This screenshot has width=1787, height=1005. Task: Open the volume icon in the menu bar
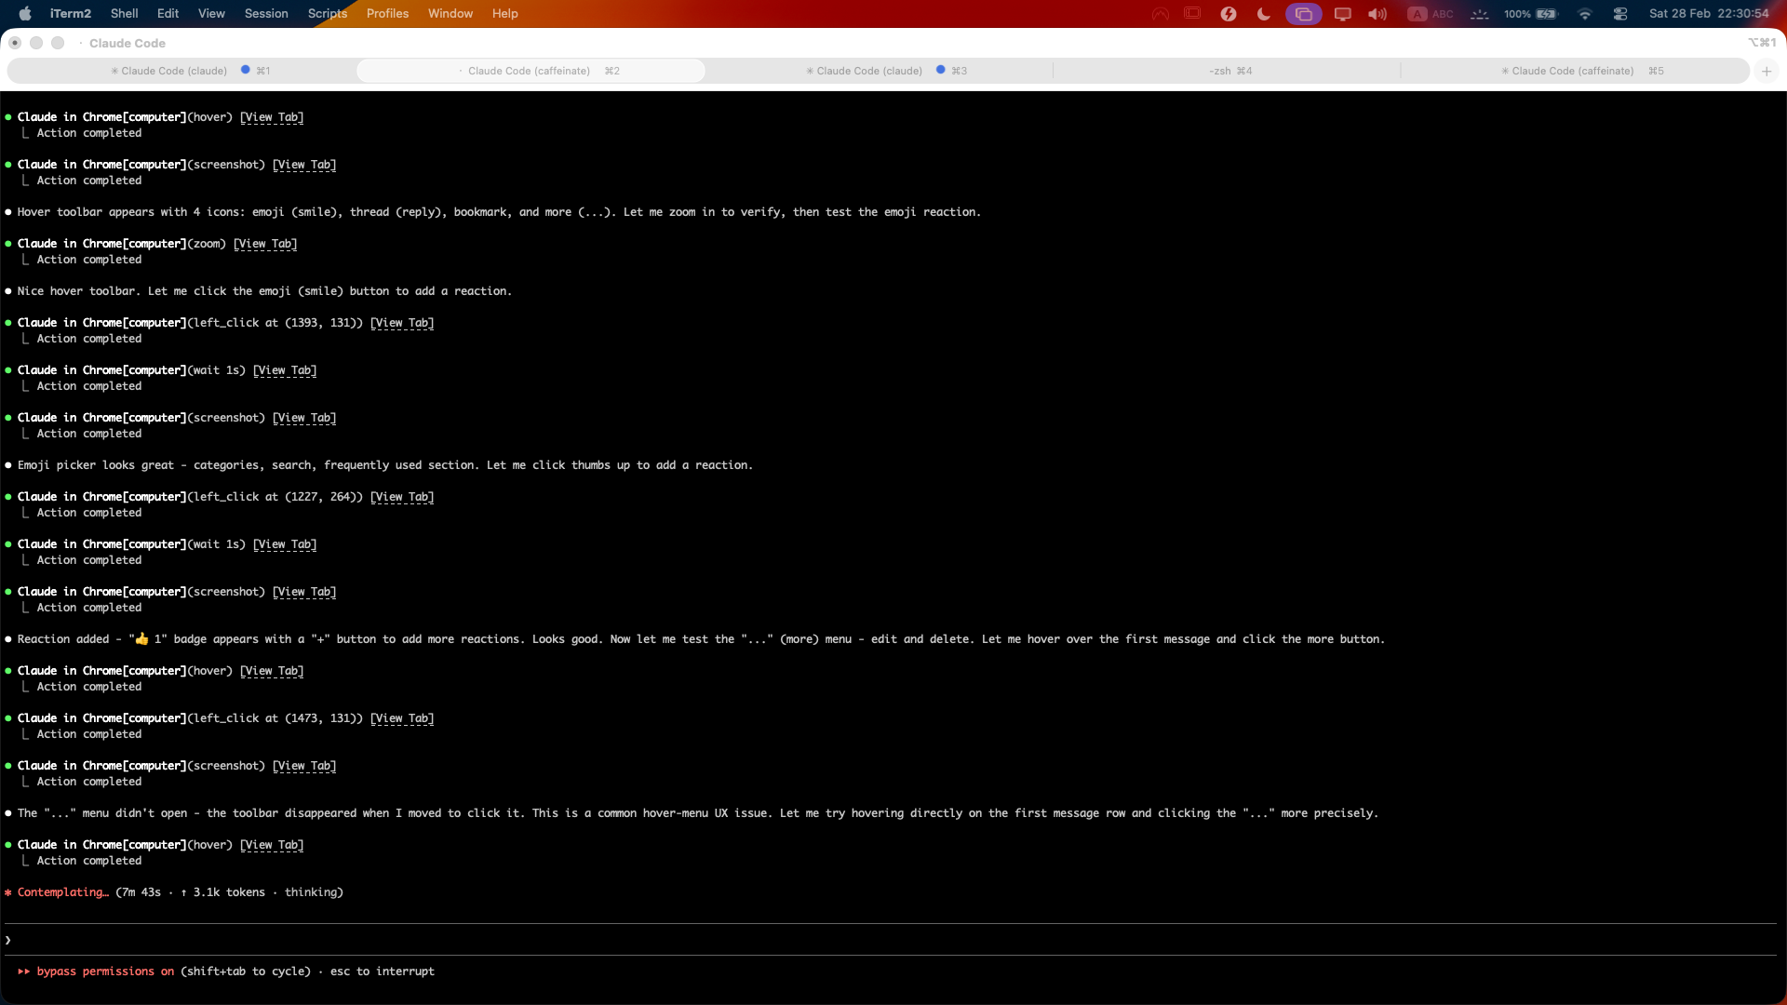(1377, 13)
